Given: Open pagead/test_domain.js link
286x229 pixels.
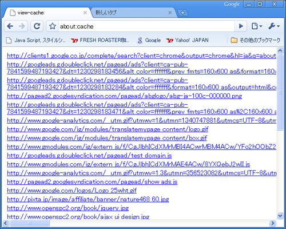Looking at the screenshot, I should 89,156.
